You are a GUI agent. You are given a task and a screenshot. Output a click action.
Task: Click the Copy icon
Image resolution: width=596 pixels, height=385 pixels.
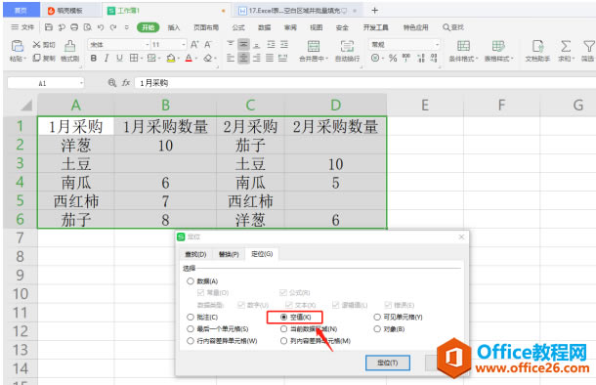click(36, 58)
